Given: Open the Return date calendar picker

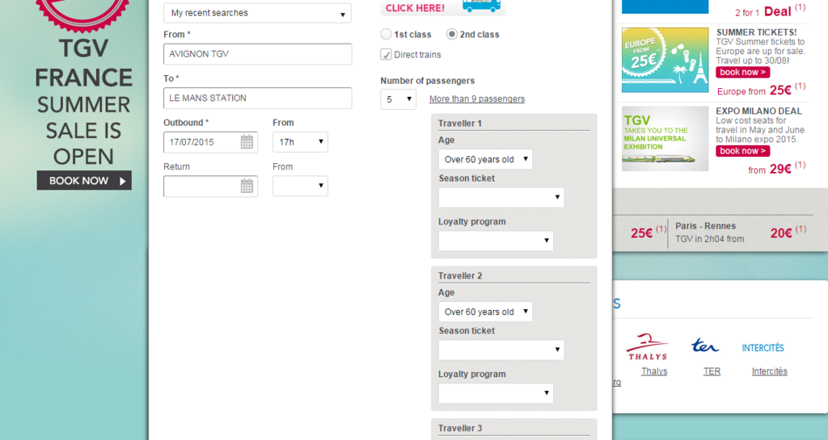Looking at the screenshot, I should pyautogui.click(x=247, y=186).
